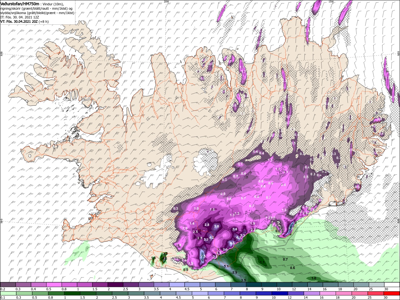The image size is (400, 300).
Task: Click the 5.1 precipitation value on the map
Action: point(227,266)
